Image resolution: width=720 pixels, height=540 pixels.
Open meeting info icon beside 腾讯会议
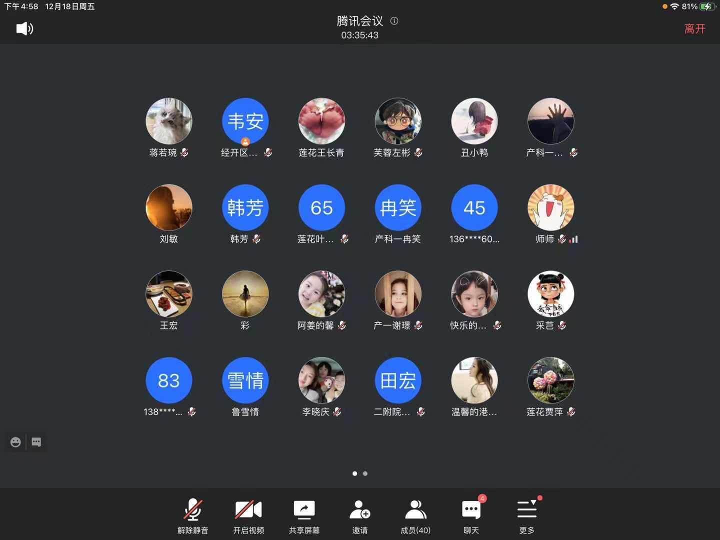tap(394, 21)
